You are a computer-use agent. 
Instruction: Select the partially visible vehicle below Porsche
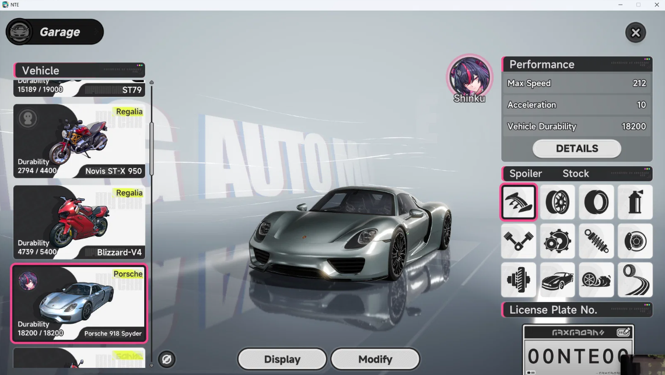tap(79, 358)
